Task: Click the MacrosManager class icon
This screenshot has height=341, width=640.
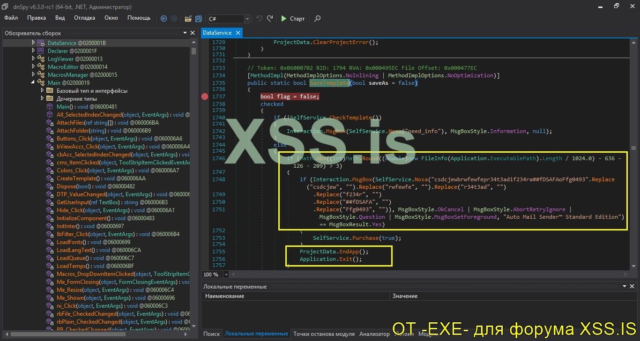Action: pos(41,74)
